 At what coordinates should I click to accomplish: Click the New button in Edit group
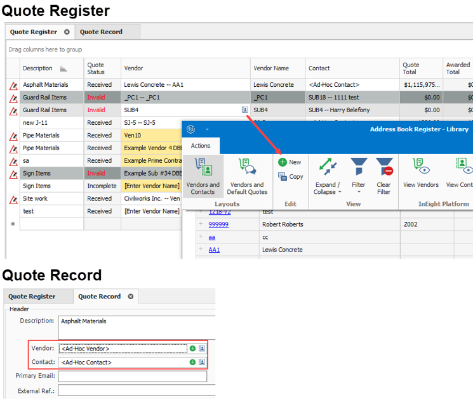click(290, 162)
